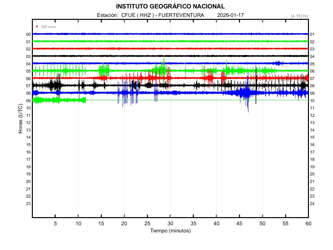
Task: Click left-axis hour label 12
Action: click(28, 123)
